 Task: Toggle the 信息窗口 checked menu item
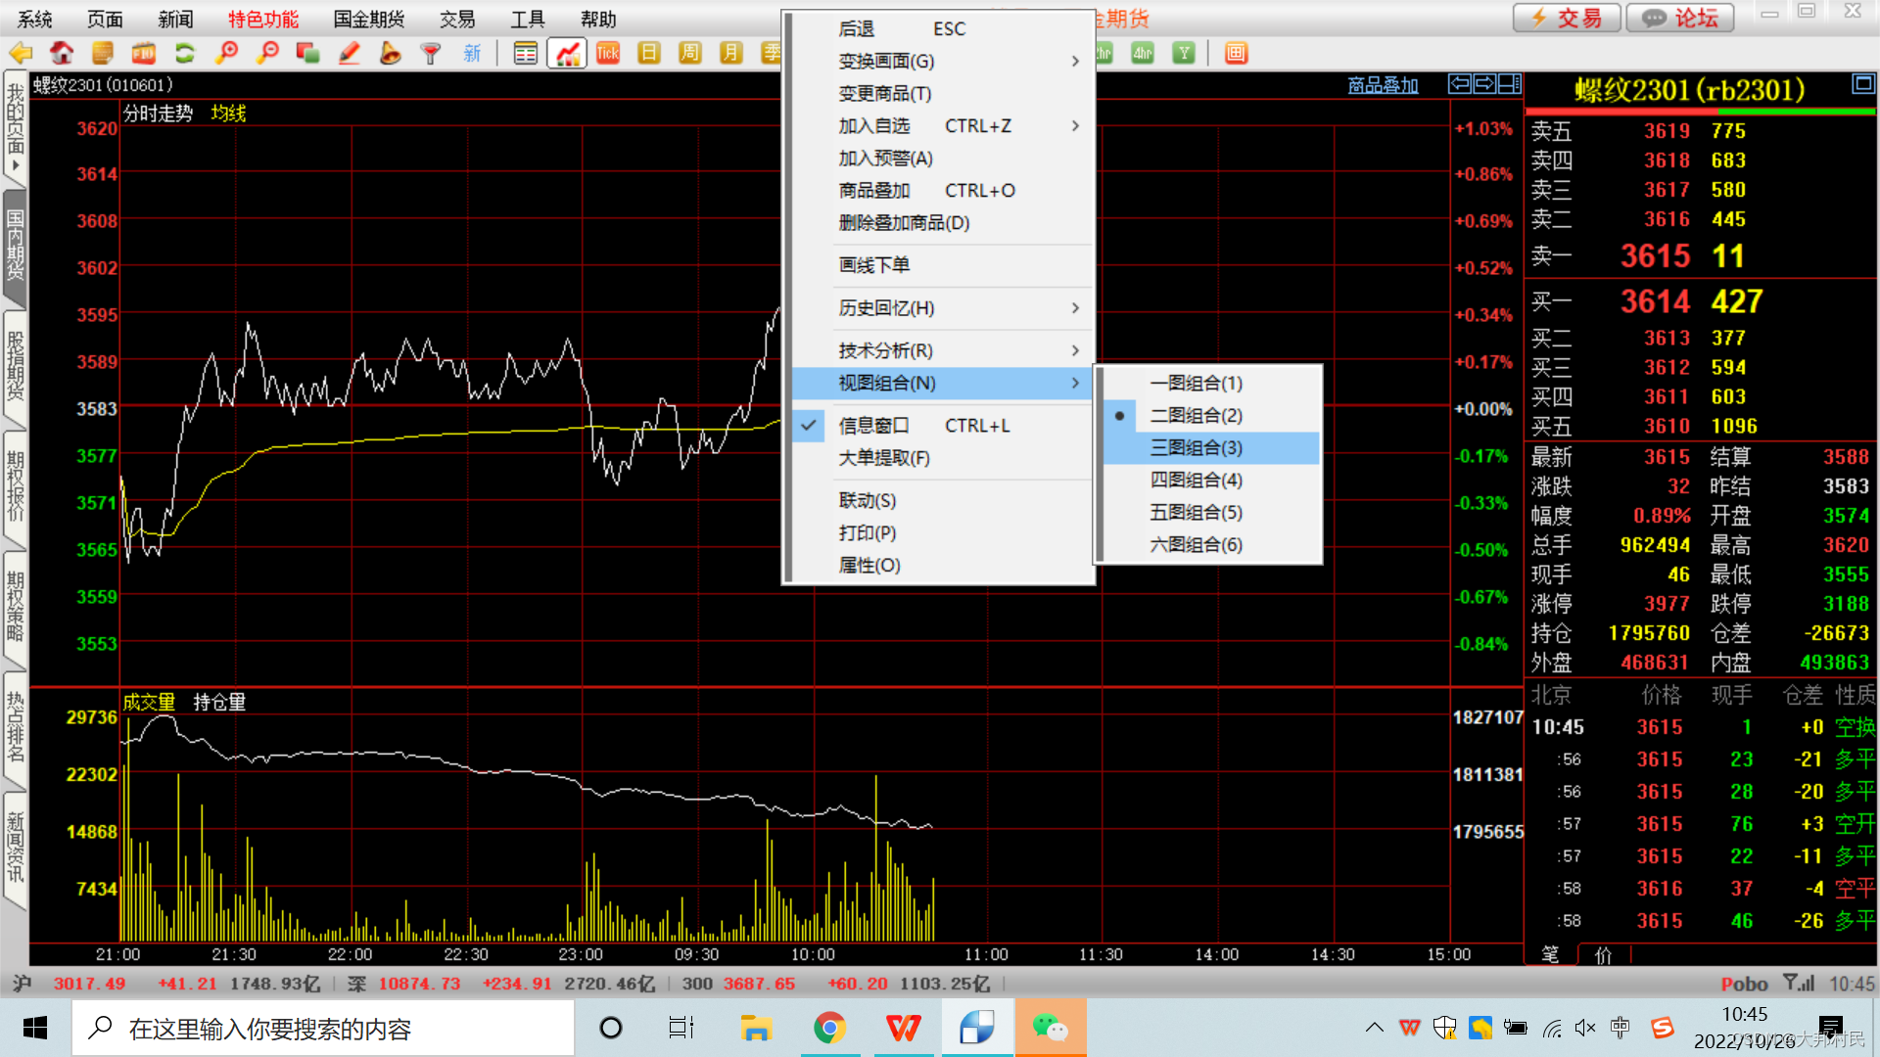[x=873, y=426]
